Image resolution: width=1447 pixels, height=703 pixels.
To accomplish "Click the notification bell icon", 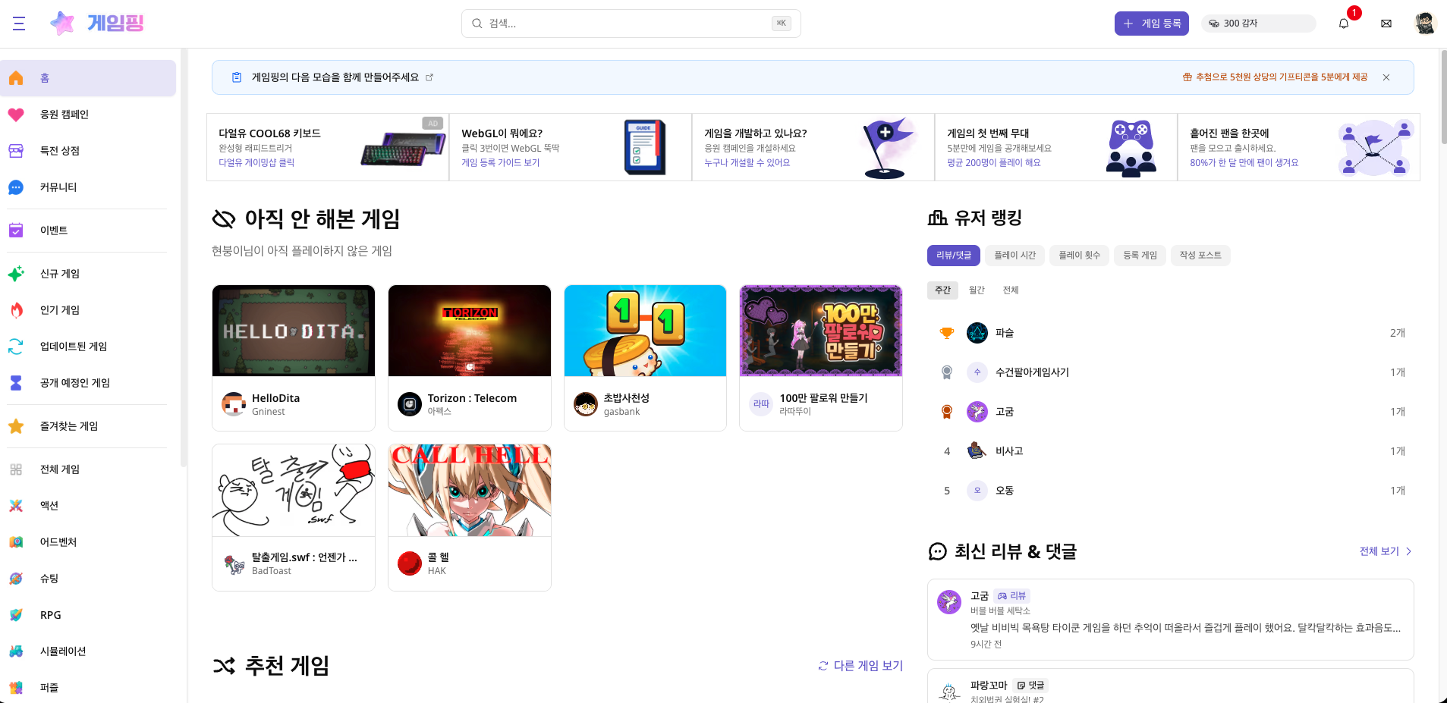I will (1344, 24).
